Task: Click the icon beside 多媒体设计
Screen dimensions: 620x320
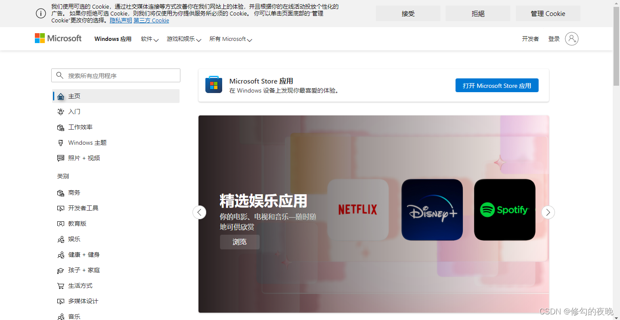Action: click(61, 301)
